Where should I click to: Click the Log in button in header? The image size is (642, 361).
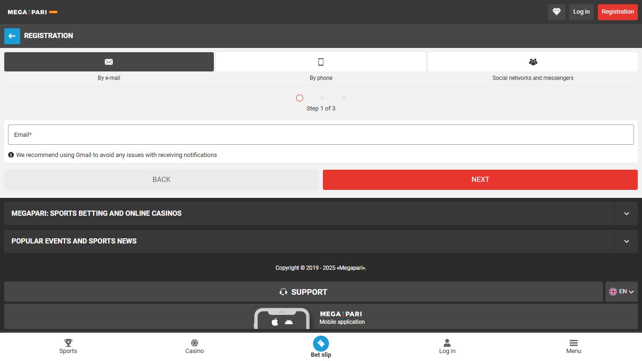point(581,12)
